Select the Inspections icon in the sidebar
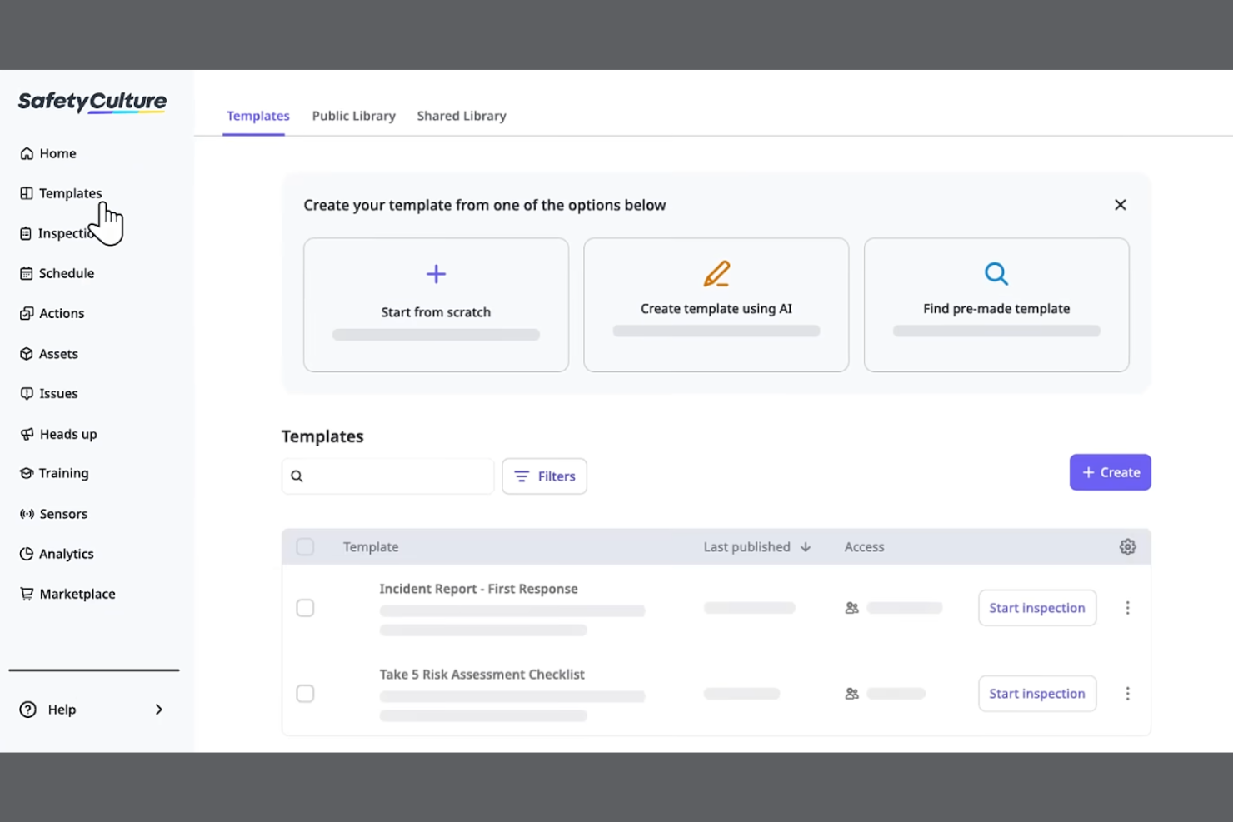The height and width of the screenshot is (822, 1233). tap(26, 233)
